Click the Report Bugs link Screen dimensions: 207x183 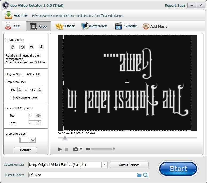click(x=175, y=6)
